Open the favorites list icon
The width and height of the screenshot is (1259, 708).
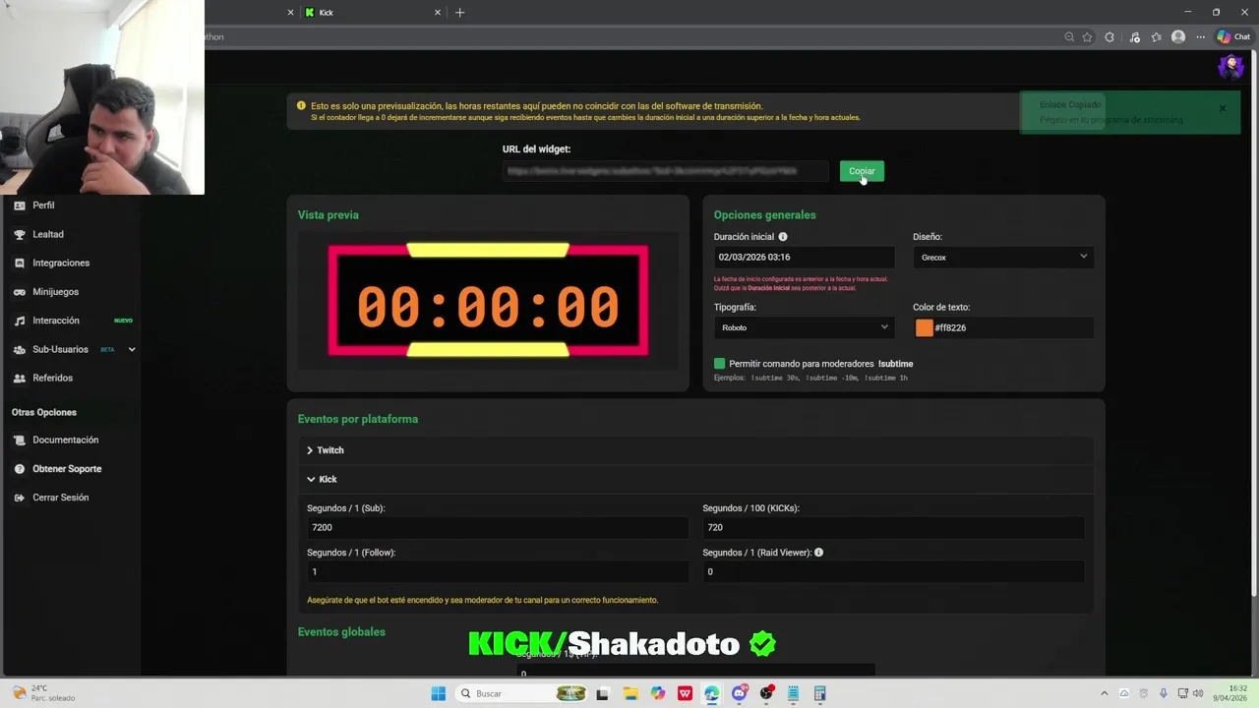(1156, 37)
